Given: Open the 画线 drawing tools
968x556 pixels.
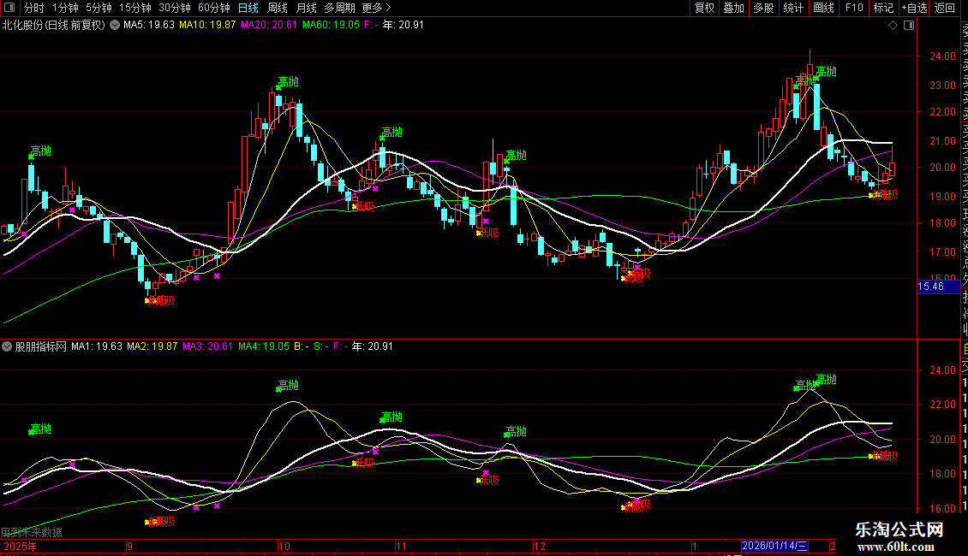Looking at the screenshot, I should pyautogui.click(x=823, y=8).
